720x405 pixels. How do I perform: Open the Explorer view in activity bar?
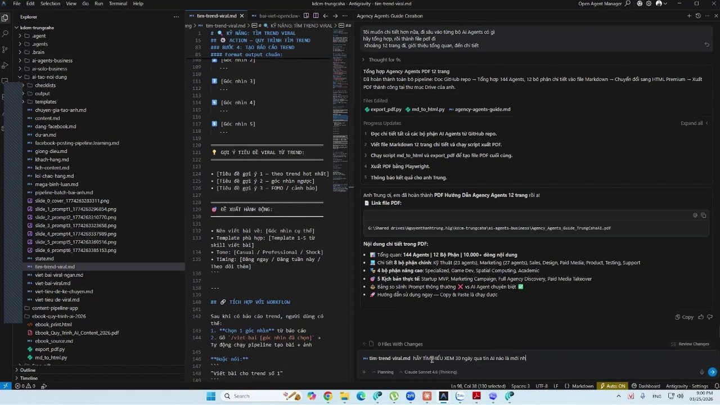click(x=5, y=17)
